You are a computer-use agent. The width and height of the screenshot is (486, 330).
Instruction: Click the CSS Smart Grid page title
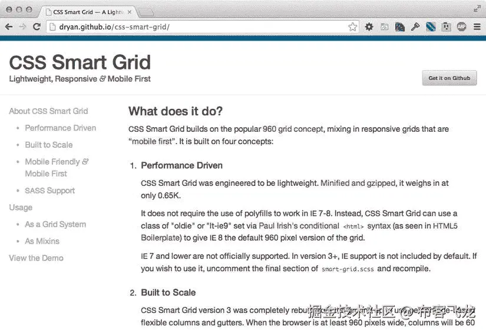(x=80, y=62)
